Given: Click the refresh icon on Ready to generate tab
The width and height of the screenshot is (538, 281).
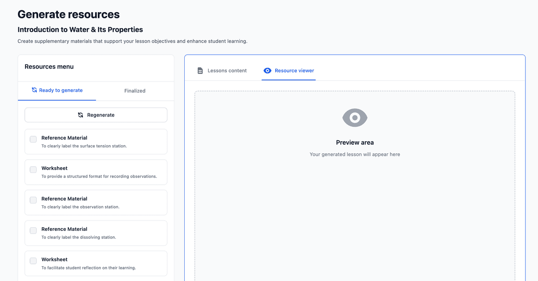Looking at the screenshot, I should [x=34, y=90].
